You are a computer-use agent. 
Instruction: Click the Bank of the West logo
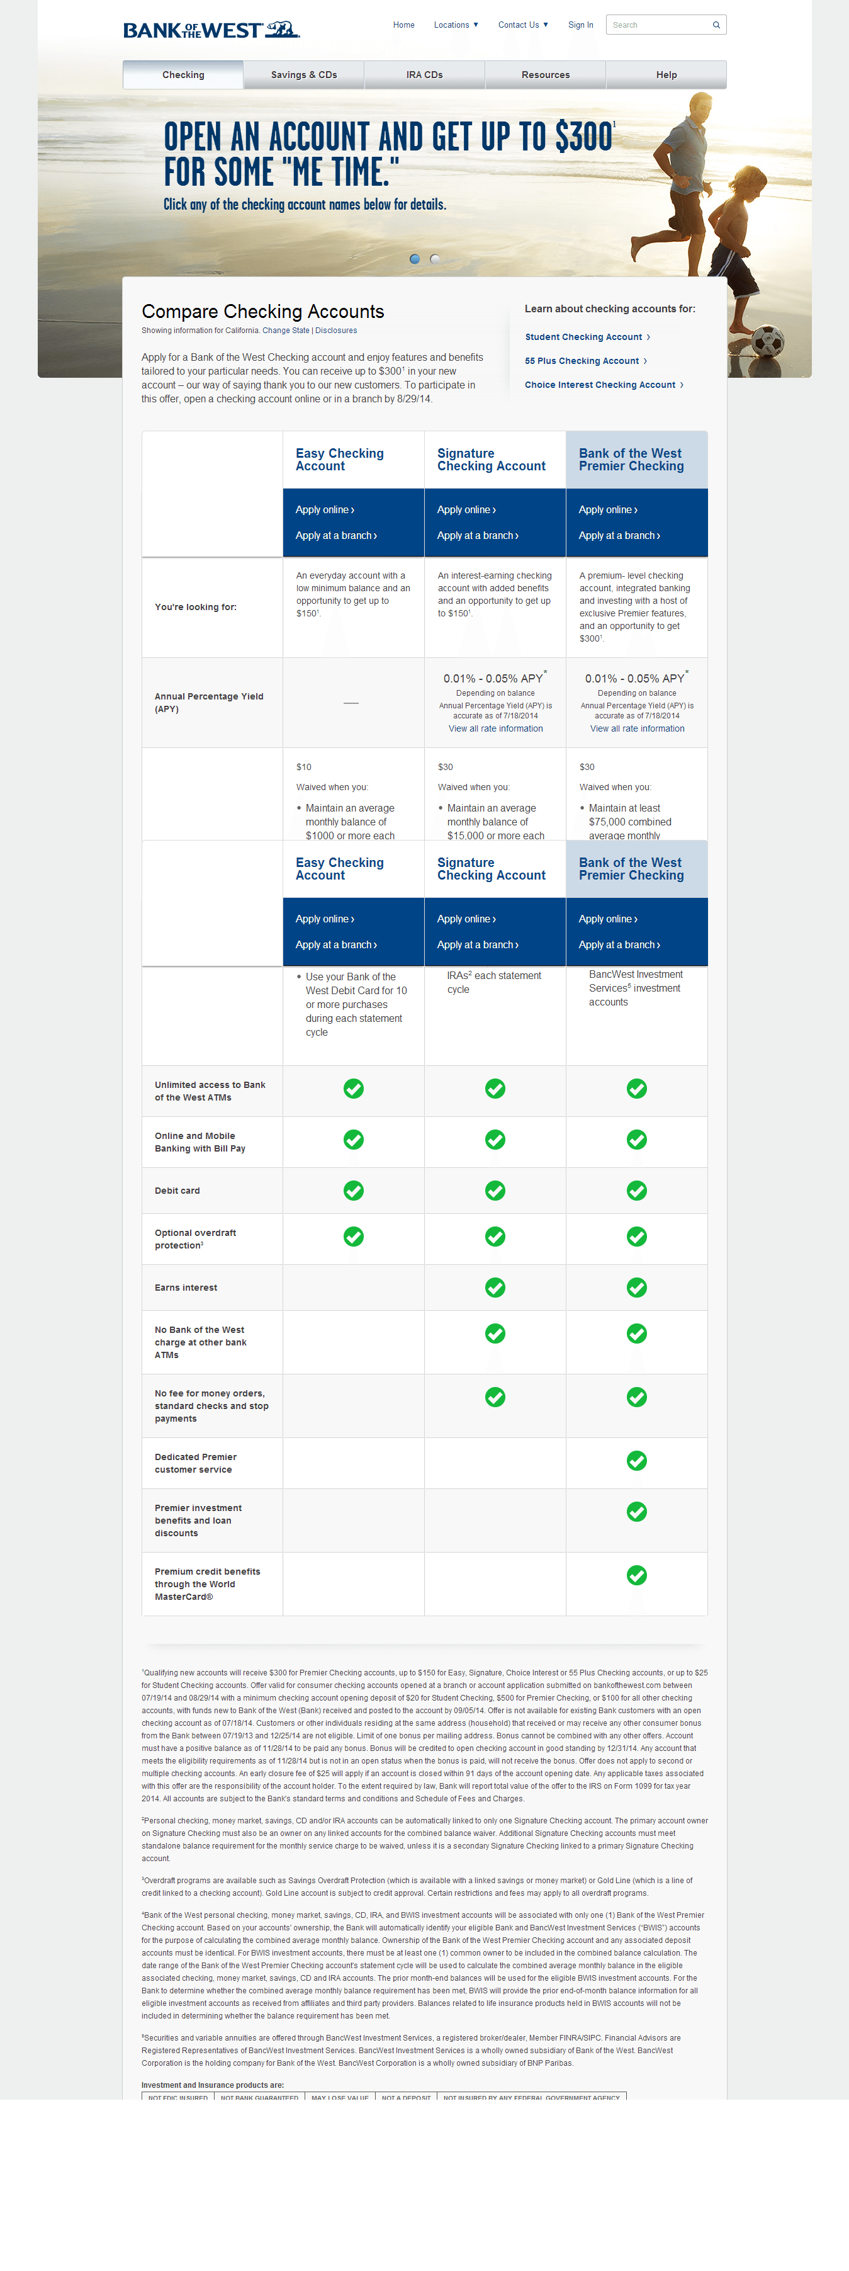click(211, 30)
